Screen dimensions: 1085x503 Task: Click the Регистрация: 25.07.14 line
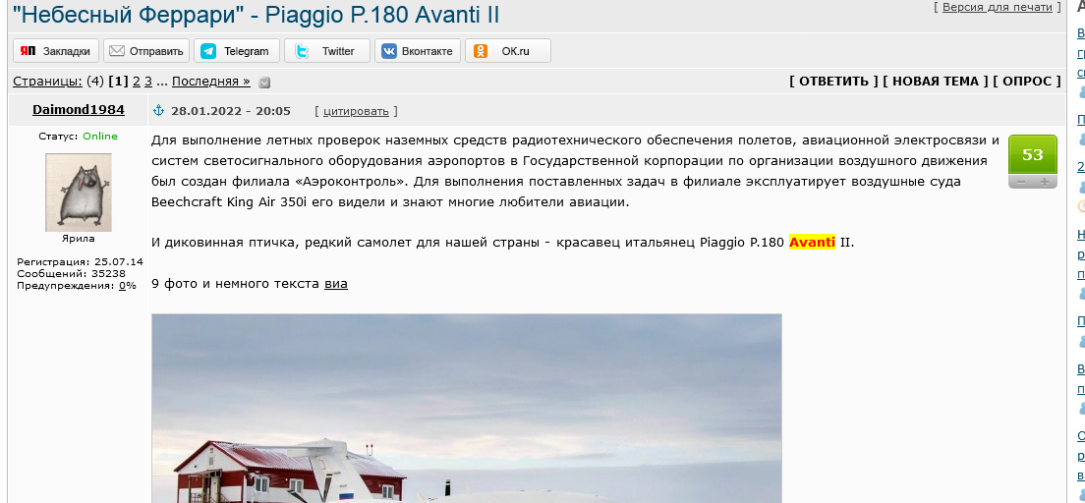(x=81, y=262)
